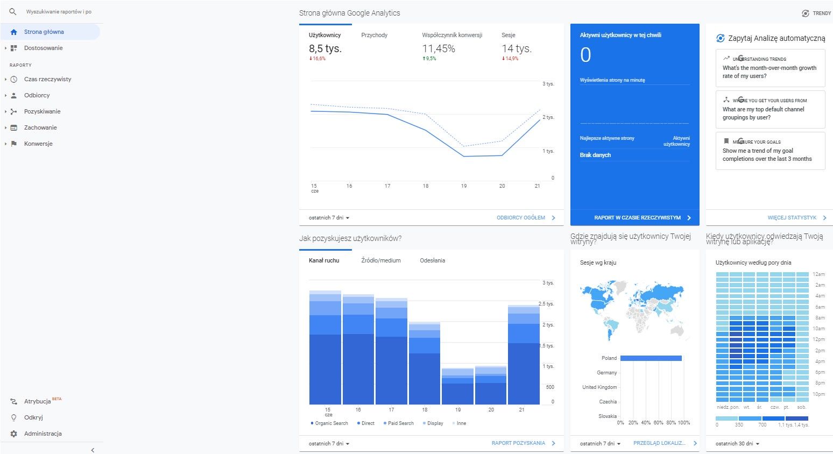
Task: Click the Zapytaj Analizę automatyczną icon
Action: [721, 38]
